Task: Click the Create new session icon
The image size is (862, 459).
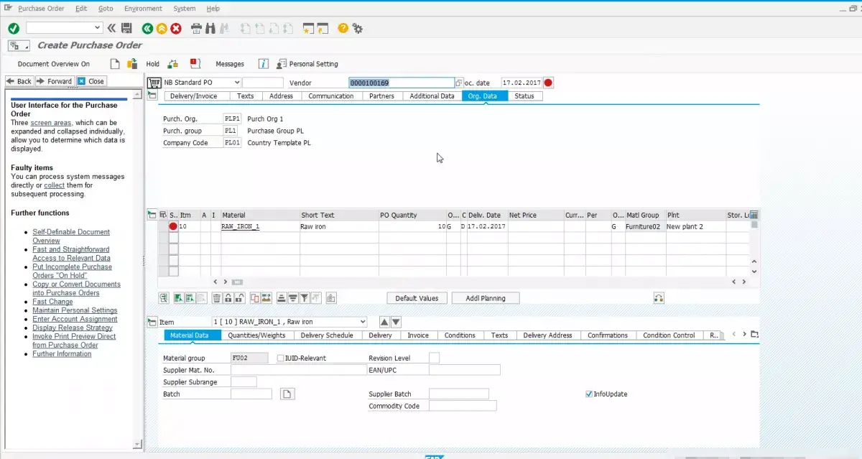Action: pyautogui.click(x=308, y=28)
